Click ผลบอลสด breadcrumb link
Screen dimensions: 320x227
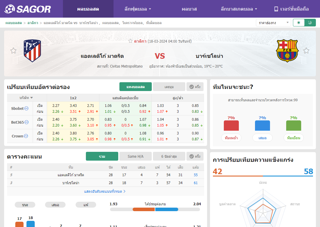pos(14,23)
